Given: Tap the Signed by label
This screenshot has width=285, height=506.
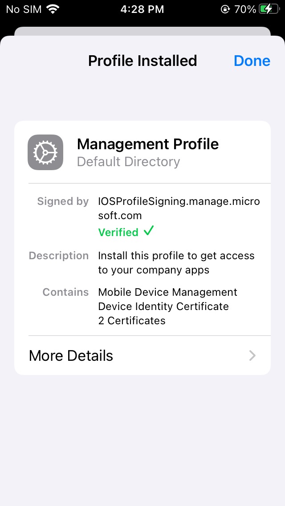Looking at the screenshot, I should tap(63, 201).
